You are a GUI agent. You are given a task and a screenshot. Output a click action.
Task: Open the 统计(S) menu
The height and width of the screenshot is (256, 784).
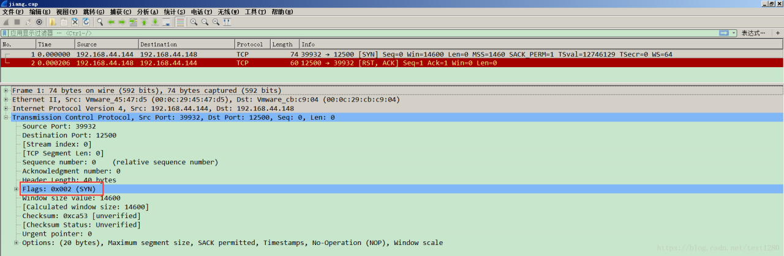pyautogui.click(x=175, y=12)
